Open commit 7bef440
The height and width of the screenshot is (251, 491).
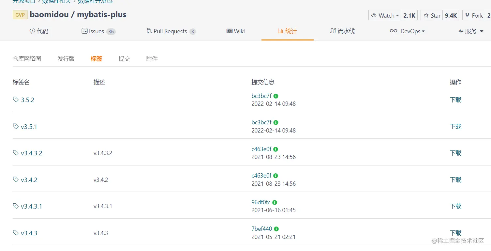tap(261, 229)
